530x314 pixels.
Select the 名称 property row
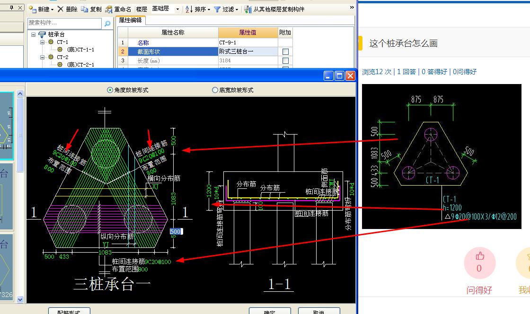tap(205, 42)
